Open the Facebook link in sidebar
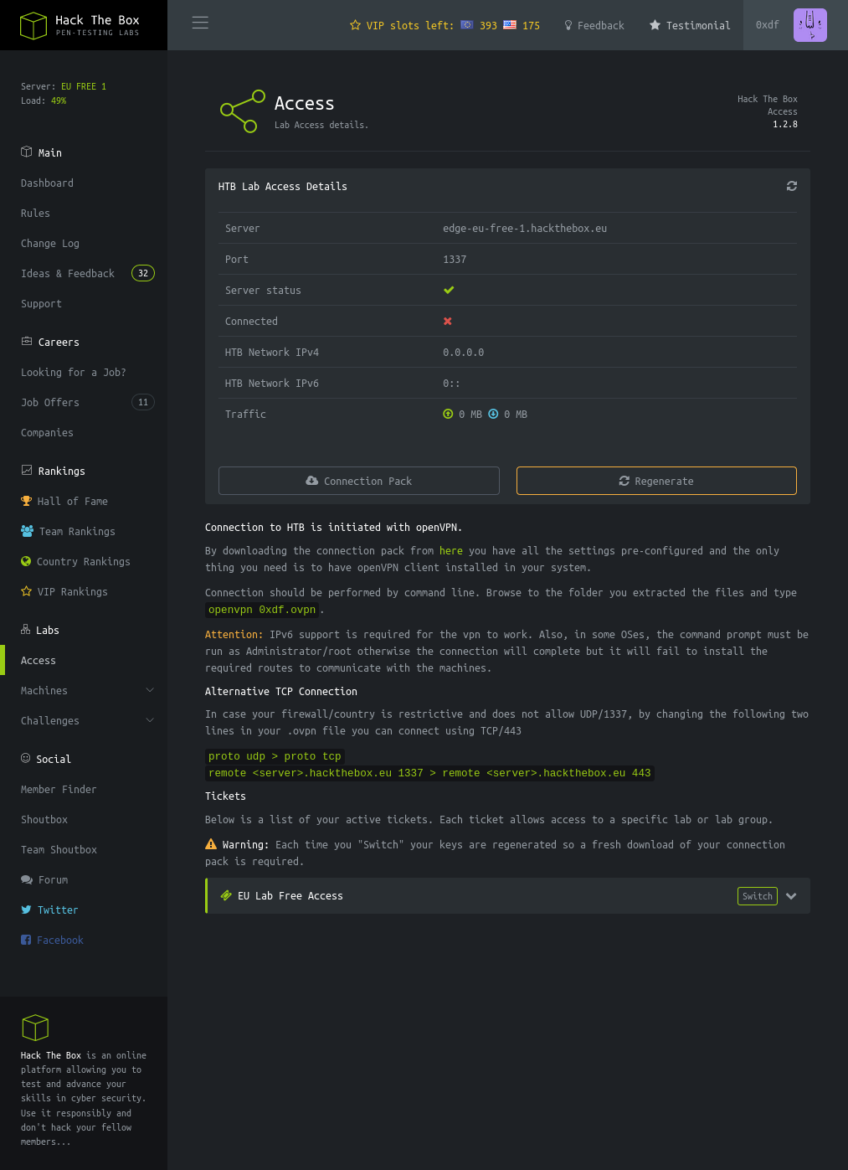Viewport: 848px width, 1170px height. 59,941
